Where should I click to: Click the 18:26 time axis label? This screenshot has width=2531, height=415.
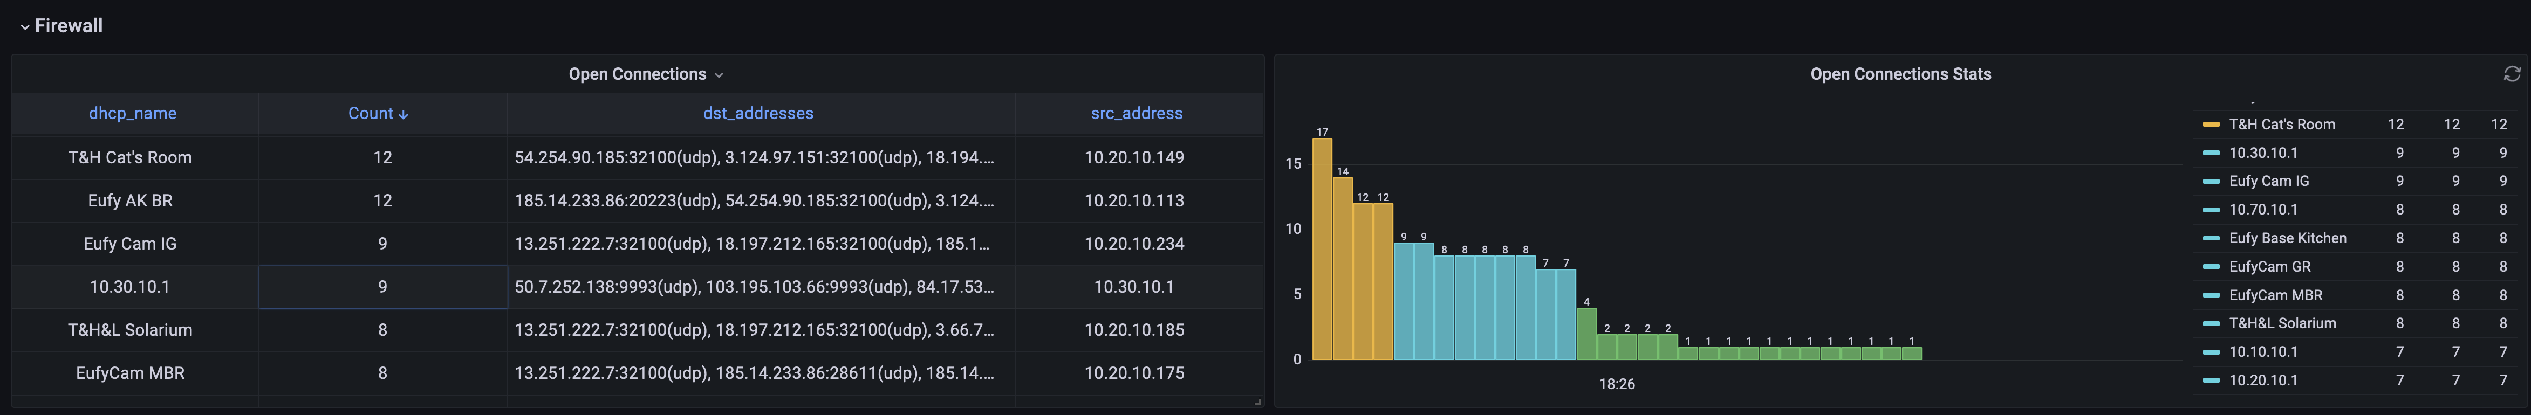click(1616, 385)
